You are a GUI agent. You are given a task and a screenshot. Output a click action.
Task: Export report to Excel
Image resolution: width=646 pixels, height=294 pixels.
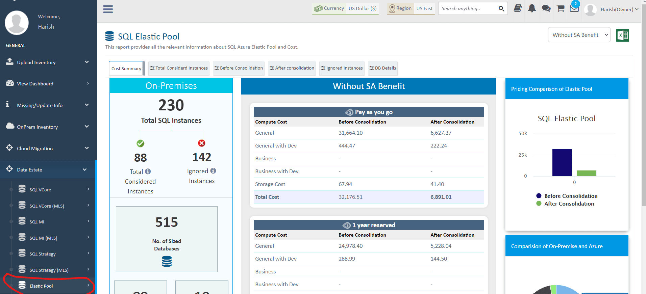pos(622,35)
